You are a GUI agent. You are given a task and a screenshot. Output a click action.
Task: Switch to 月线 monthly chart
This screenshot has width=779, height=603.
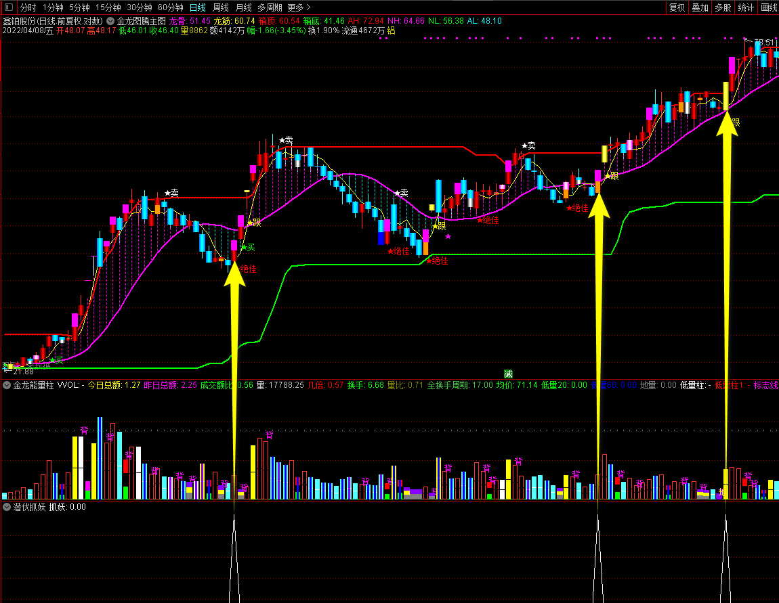[x=243, y=7]
